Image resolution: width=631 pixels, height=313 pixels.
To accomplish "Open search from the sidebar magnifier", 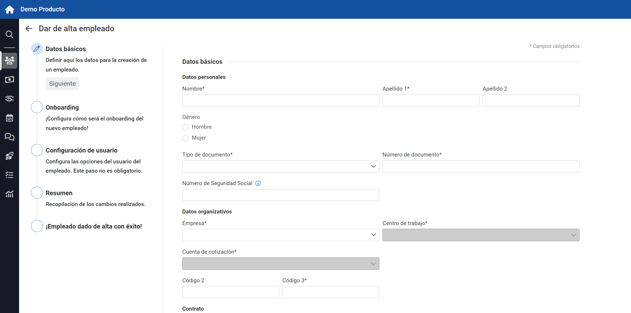I will pos(10,34).
